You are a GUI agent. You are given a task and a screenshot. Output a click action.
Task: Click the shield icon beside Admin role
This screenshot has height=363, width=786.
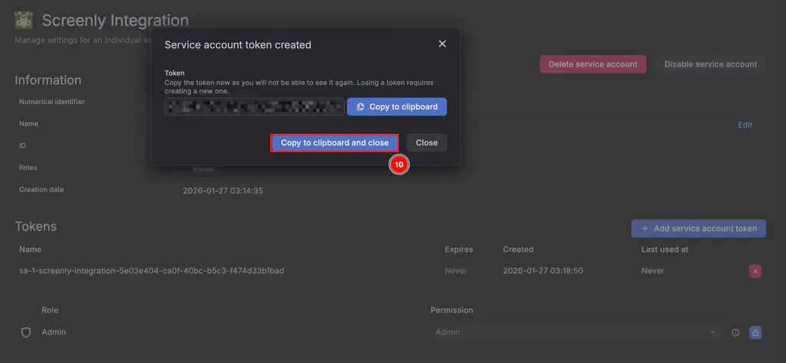[x=26, y=332]
